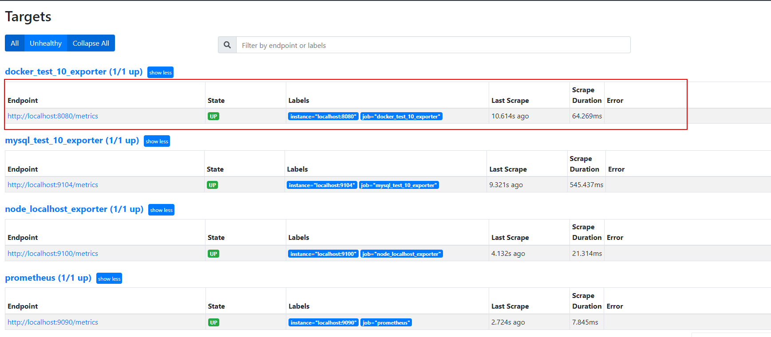Click the job="mysql_test_10_exporter" label
771x337 pixels.
click(399, 185)
